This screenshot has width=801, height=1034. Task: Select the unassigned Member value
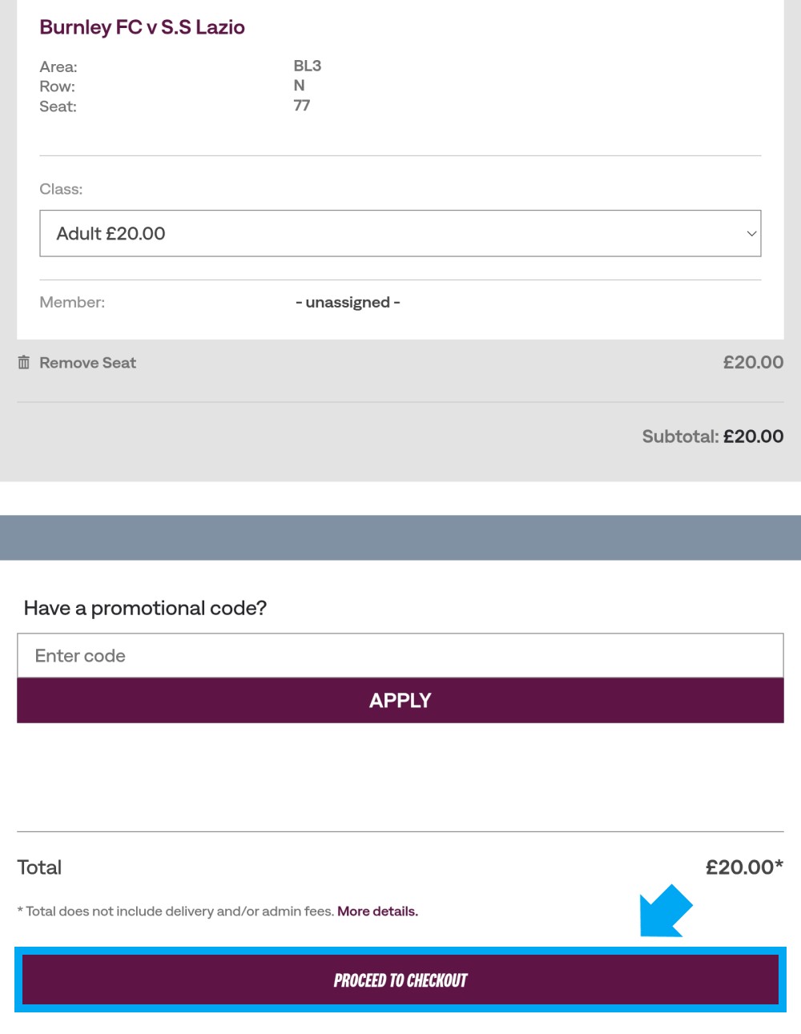(x=348, y=303)
